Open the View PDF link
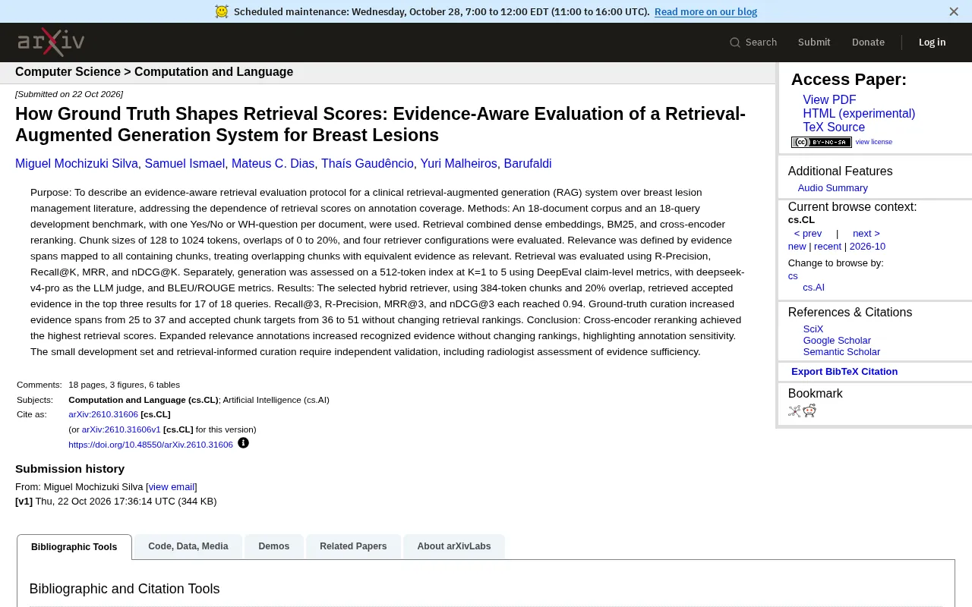This screenshot has height=607, width=972. (x=829, y=100)
